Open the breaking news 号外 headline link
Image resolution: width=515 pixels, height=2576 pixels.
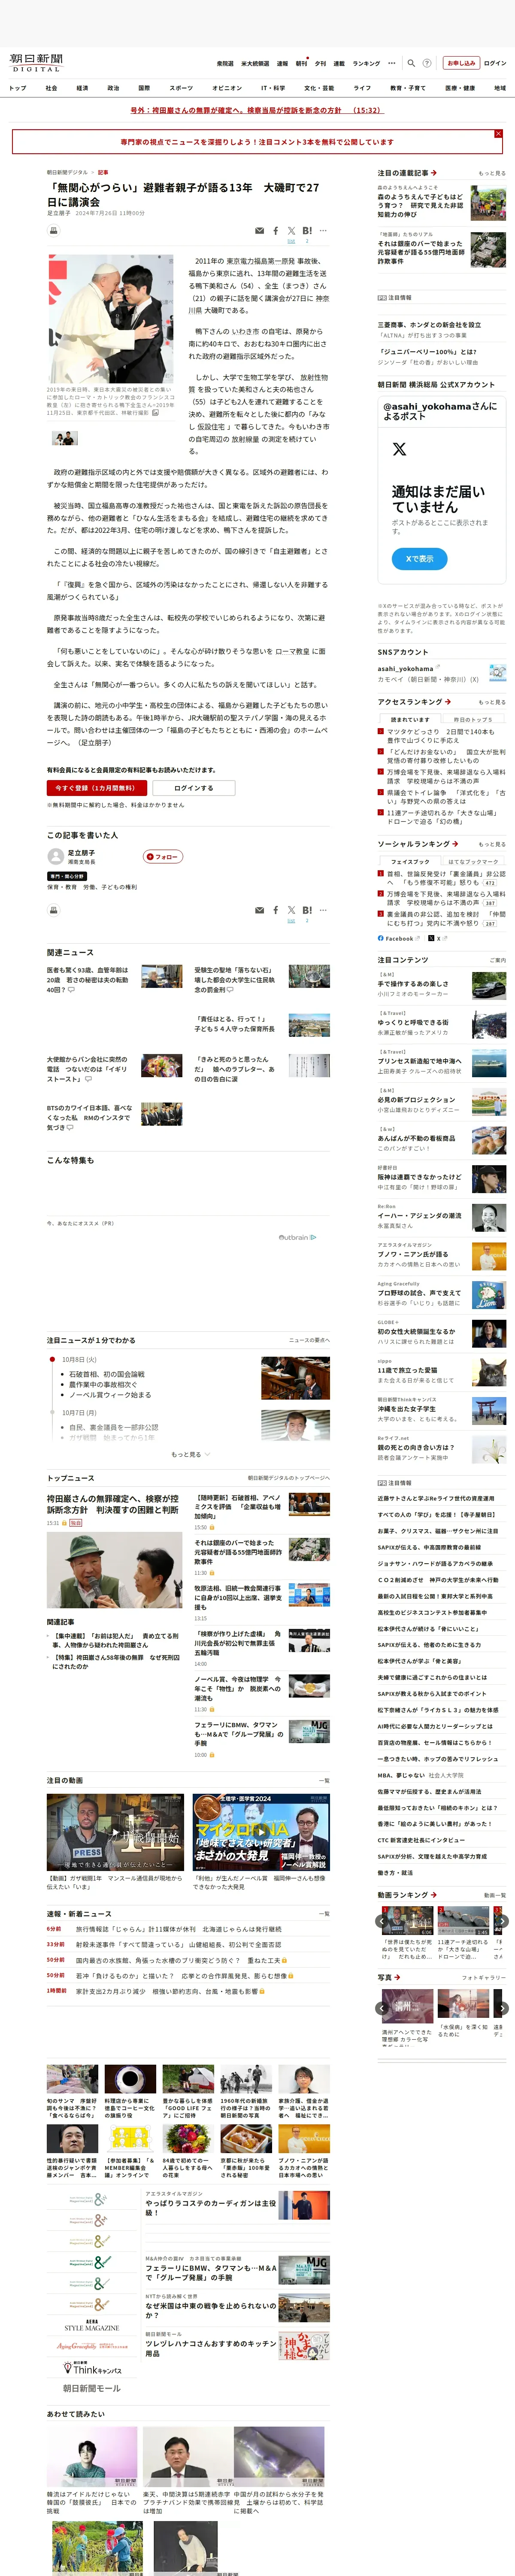pyautogui.click(x=256, y=110)
